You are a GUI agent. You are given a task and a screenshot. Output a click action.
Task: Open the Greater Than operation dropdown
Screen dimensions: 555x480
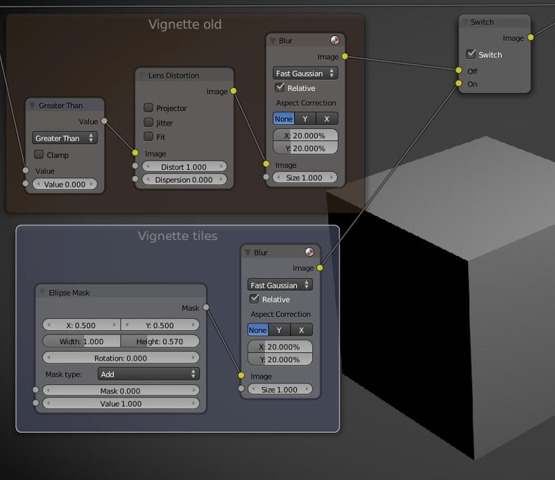point(65,138)
